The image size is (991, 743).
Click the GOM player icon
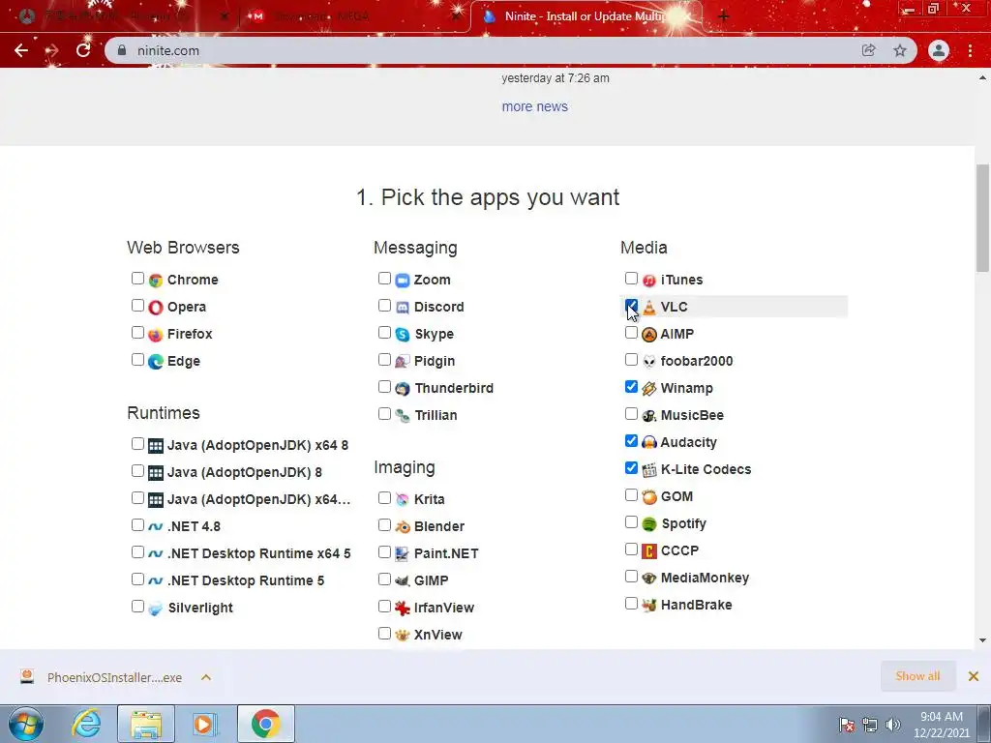[x=649, y=496]
